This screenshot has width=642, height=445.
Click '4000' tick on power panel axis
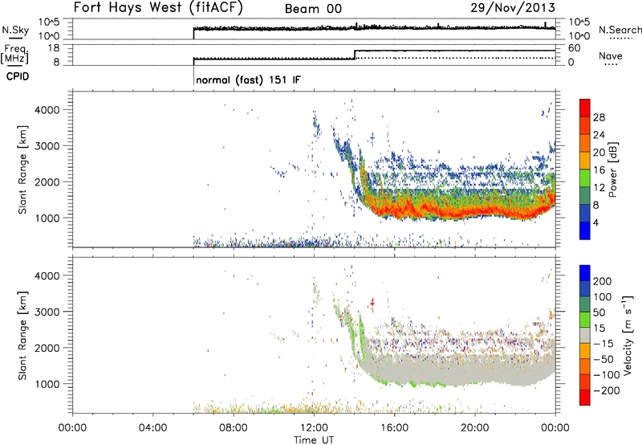tap(47, 110)
